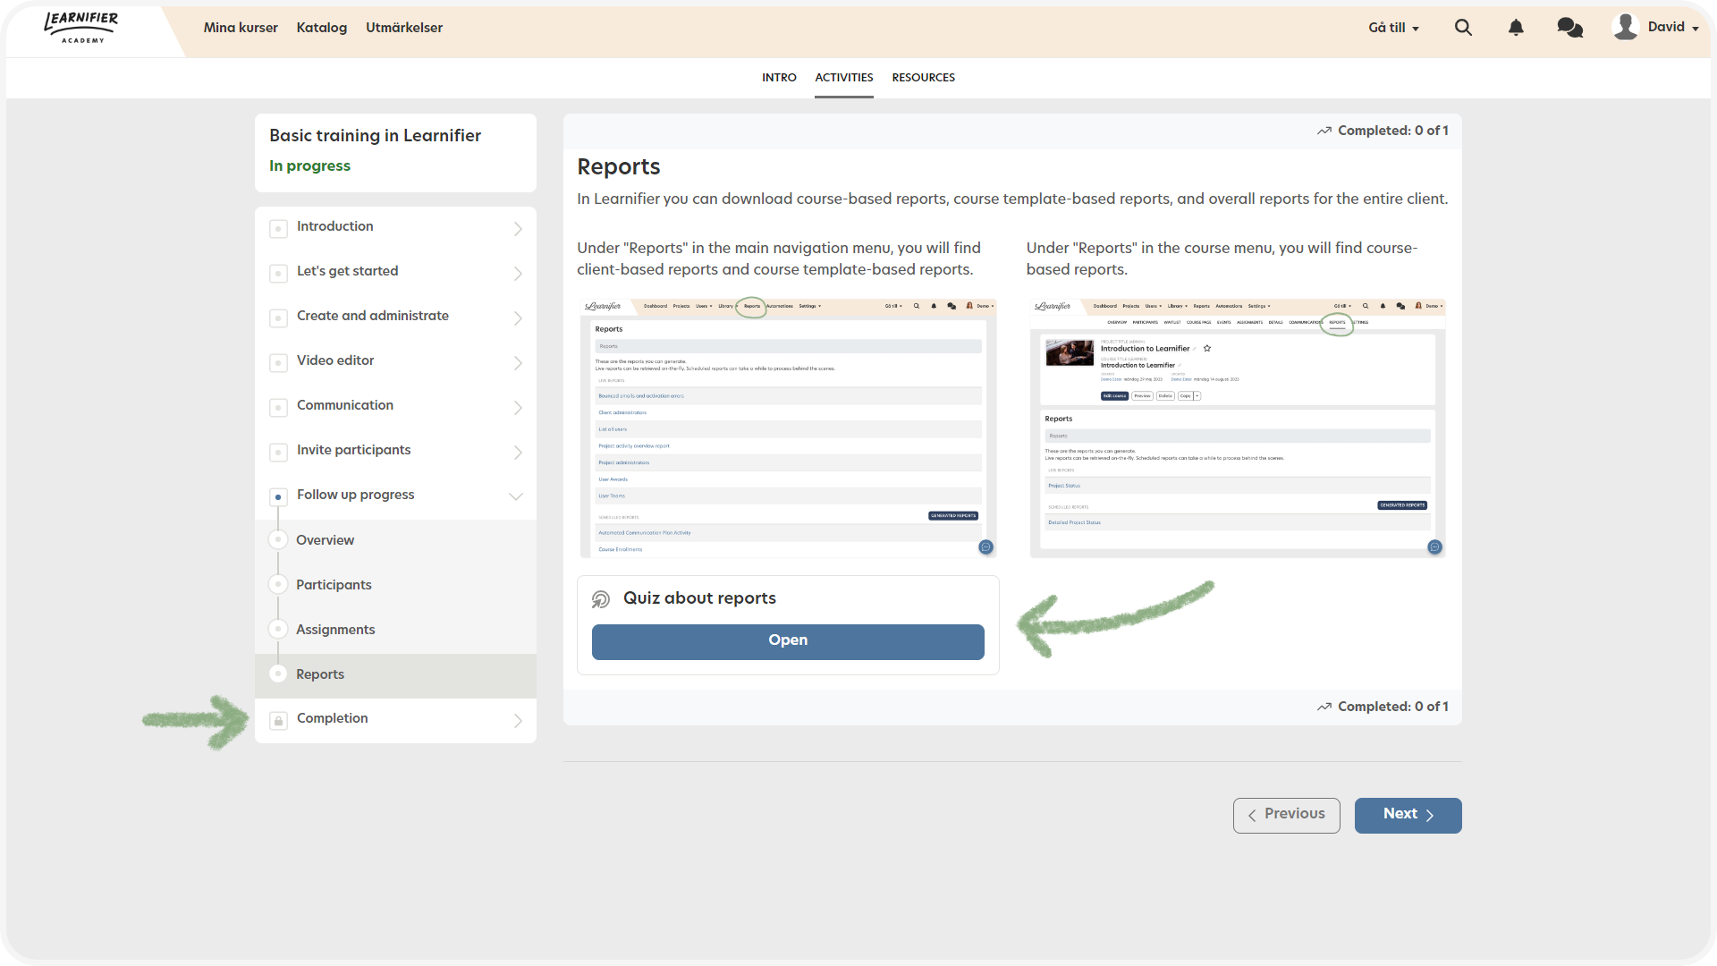Screen dimensions: 1717x966
Task: Click the status marker for Invite participants
Action: pos(278,452)
